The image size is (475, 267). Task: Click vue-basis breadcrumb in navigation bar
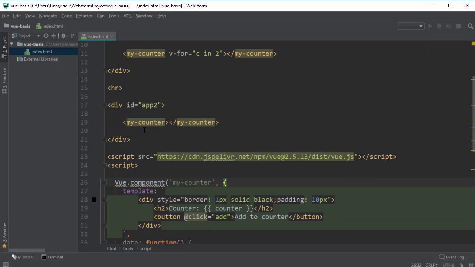pyautogui.click(x=17, y=26)
